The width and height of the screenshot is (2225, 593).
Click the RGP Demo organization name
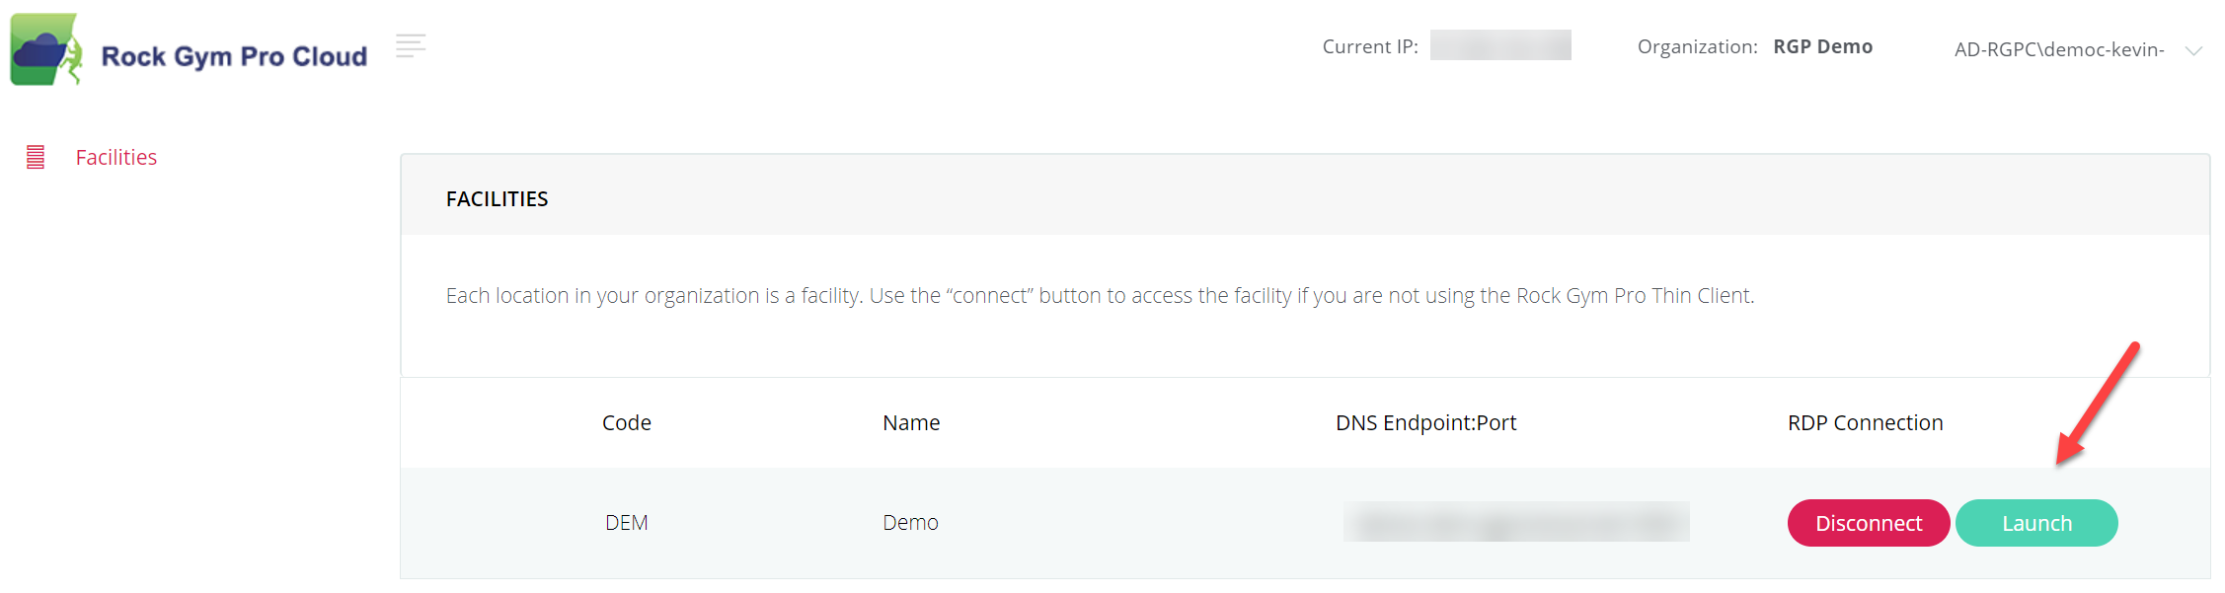1822,46
